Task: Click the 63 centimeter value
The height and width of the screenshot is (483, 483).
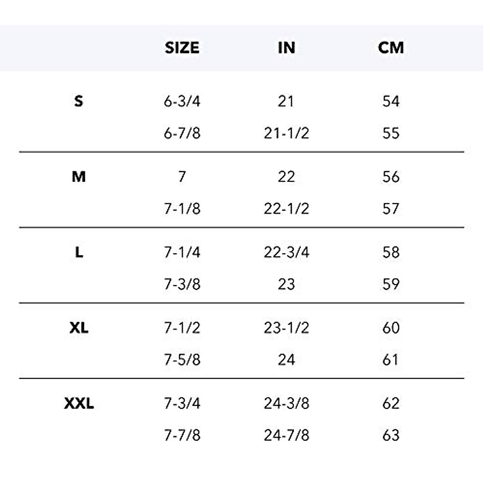Action: [x=391, y=436]
